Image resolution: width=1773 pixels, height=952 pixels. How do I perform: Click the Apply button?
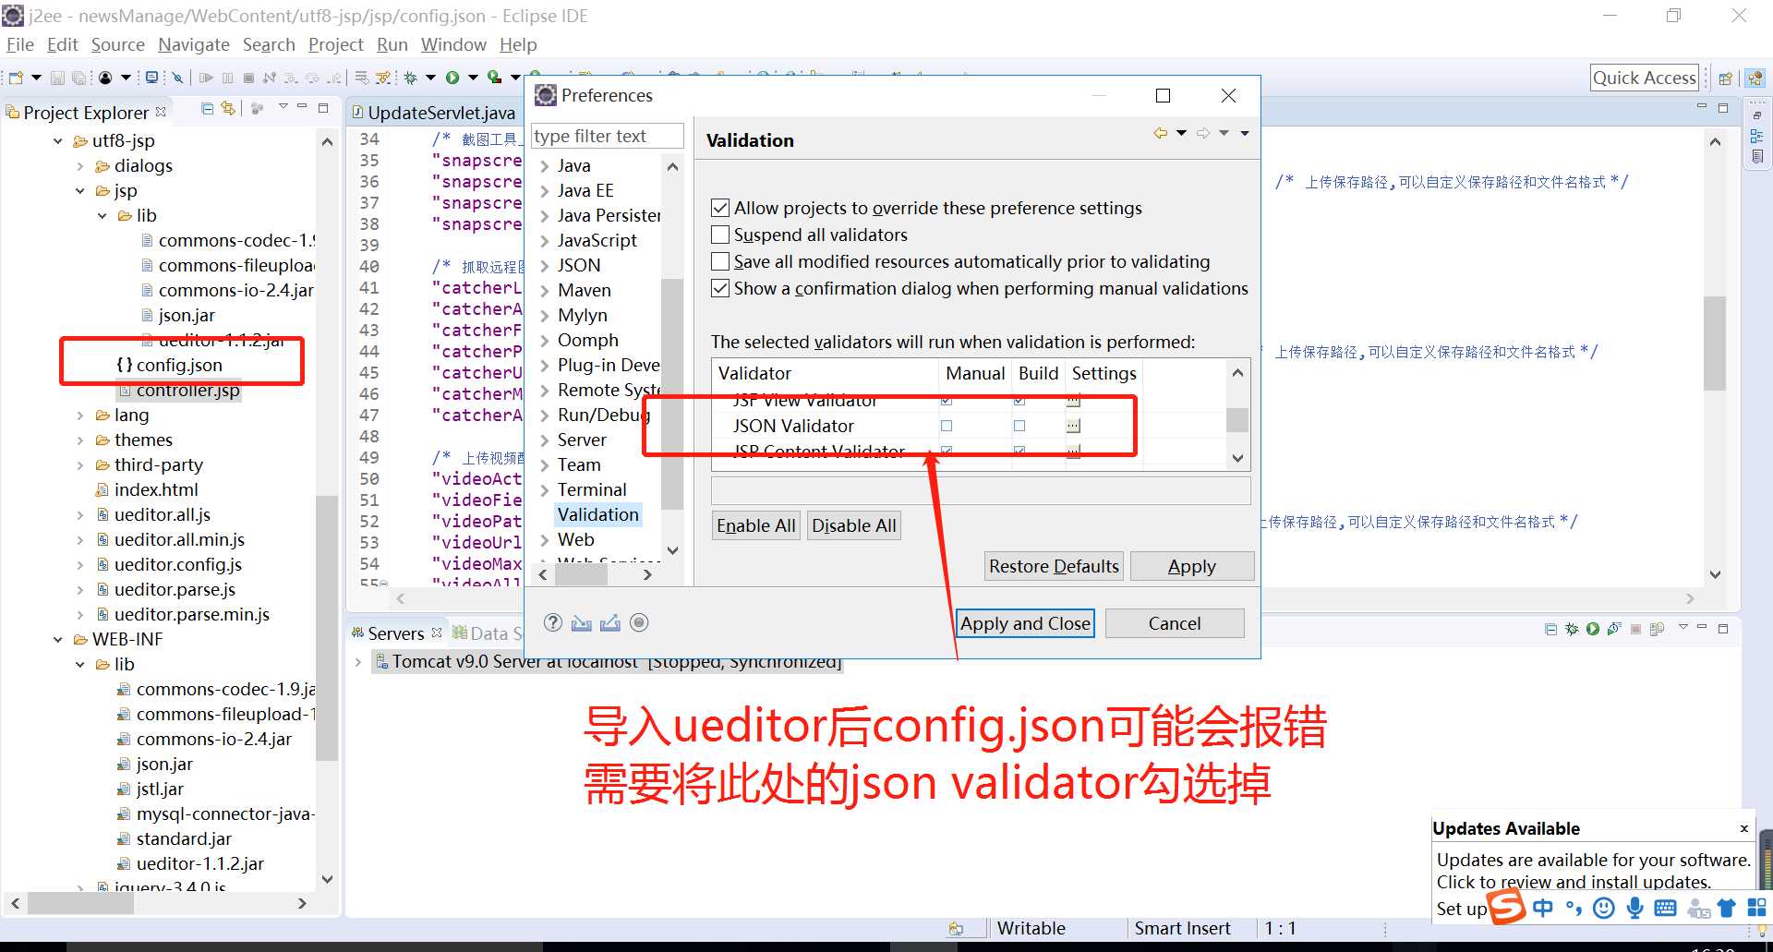[1192, 566]
